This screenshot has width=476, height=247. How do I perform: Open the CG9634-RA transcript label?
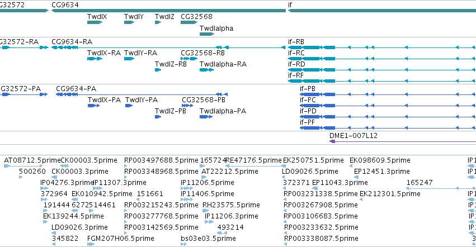pos(72,41)
